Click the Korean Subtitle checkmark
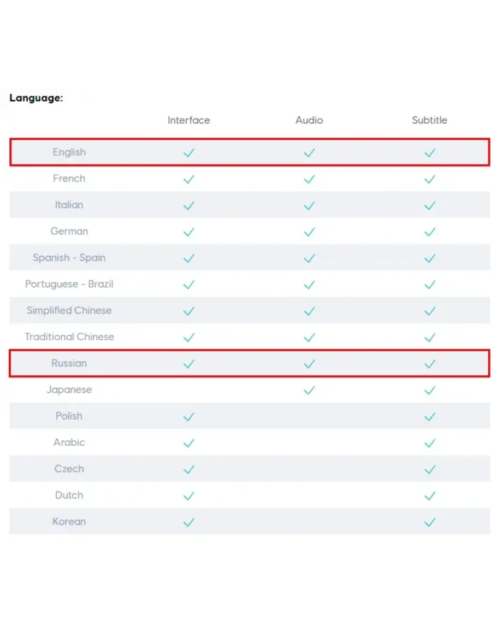 pyautogui.click(x=430, y=522)
